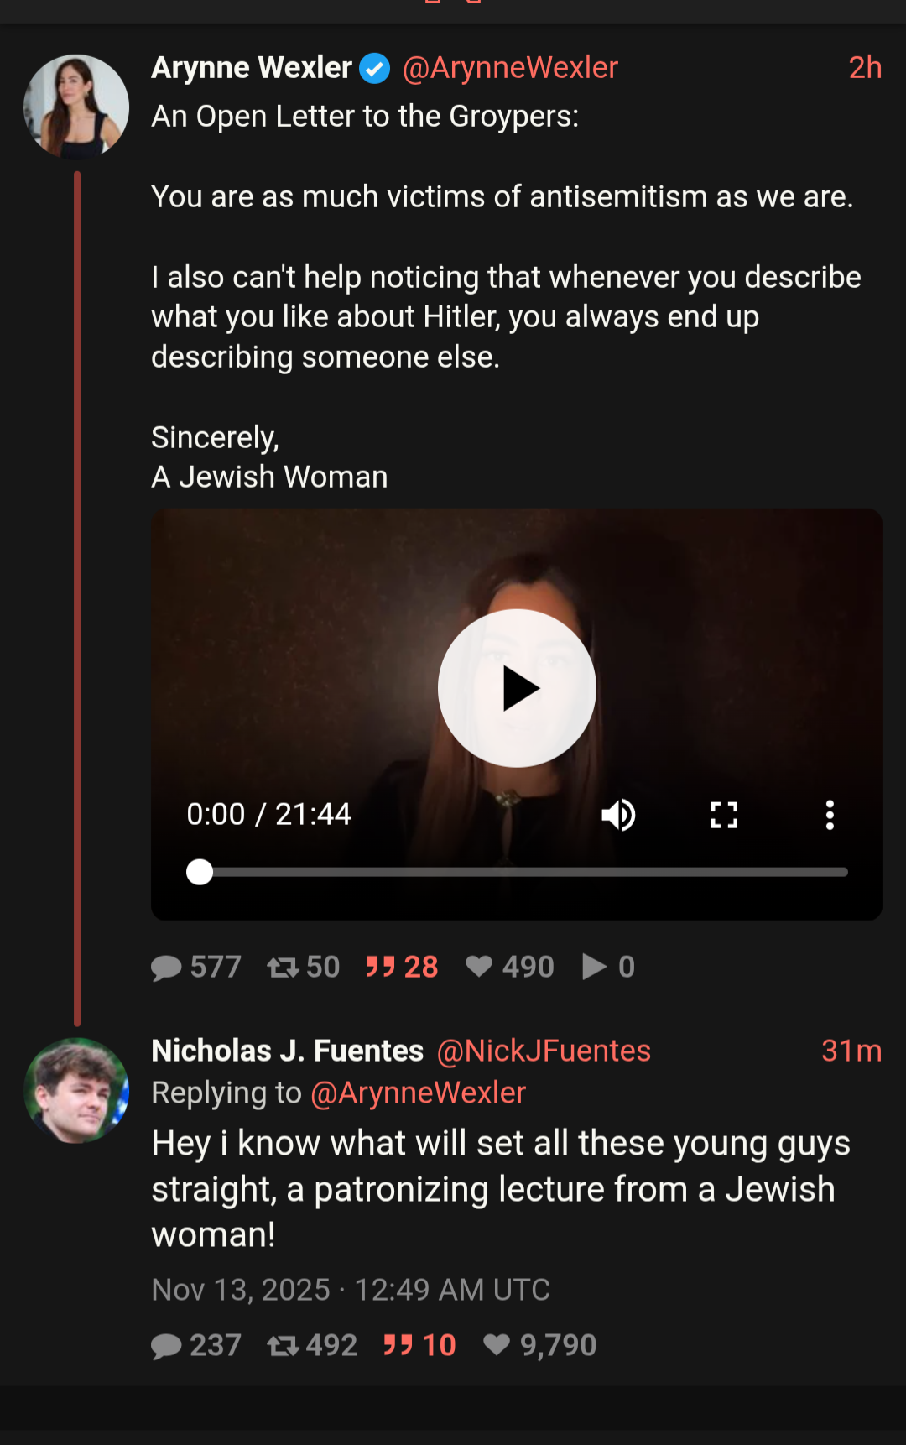Viewport: 906px width, 1445px height.
Task: Open the @ArynneWexler handle link in header
Action: point(510,68)
